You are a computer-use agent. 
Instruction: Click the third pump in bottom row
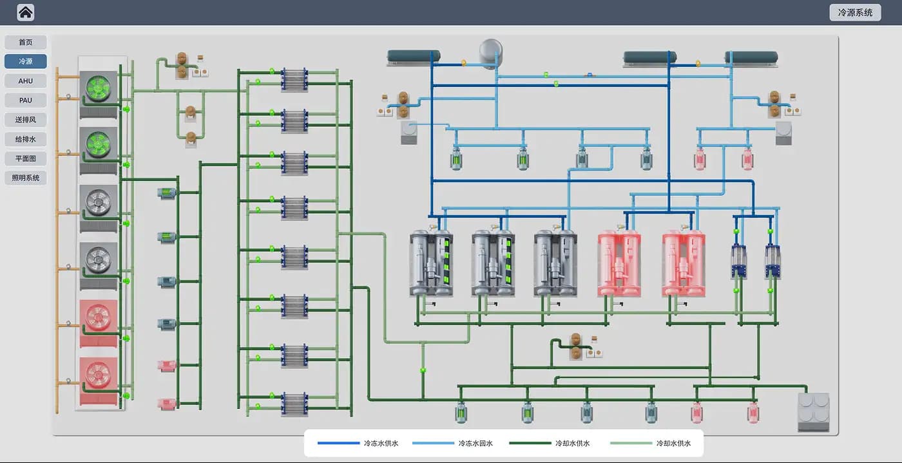(x=586, y=412)
